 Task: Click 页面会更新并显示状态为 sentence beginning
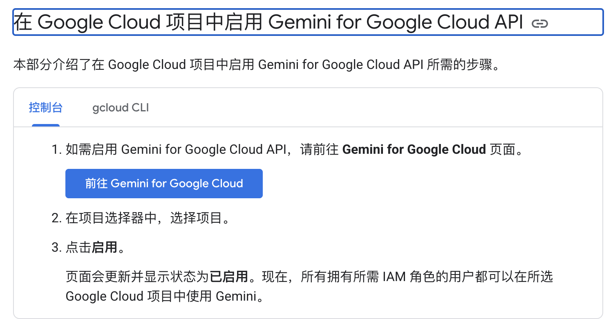[x=137, y=277]
